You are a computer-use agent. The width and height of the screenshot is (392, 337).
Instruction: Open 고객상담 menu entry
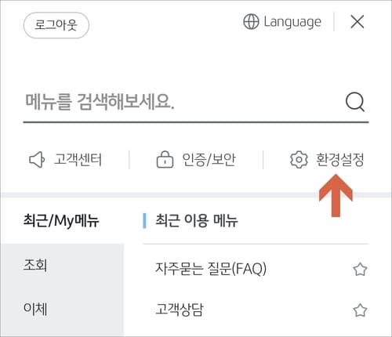click(180, 310)
